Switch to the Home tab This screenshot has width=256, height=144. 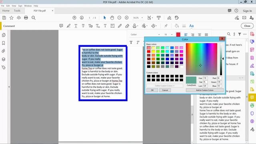(x=6, y=11)
